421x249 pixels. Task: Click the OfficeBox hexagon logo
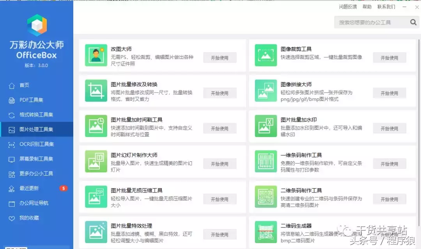point(37,25)
